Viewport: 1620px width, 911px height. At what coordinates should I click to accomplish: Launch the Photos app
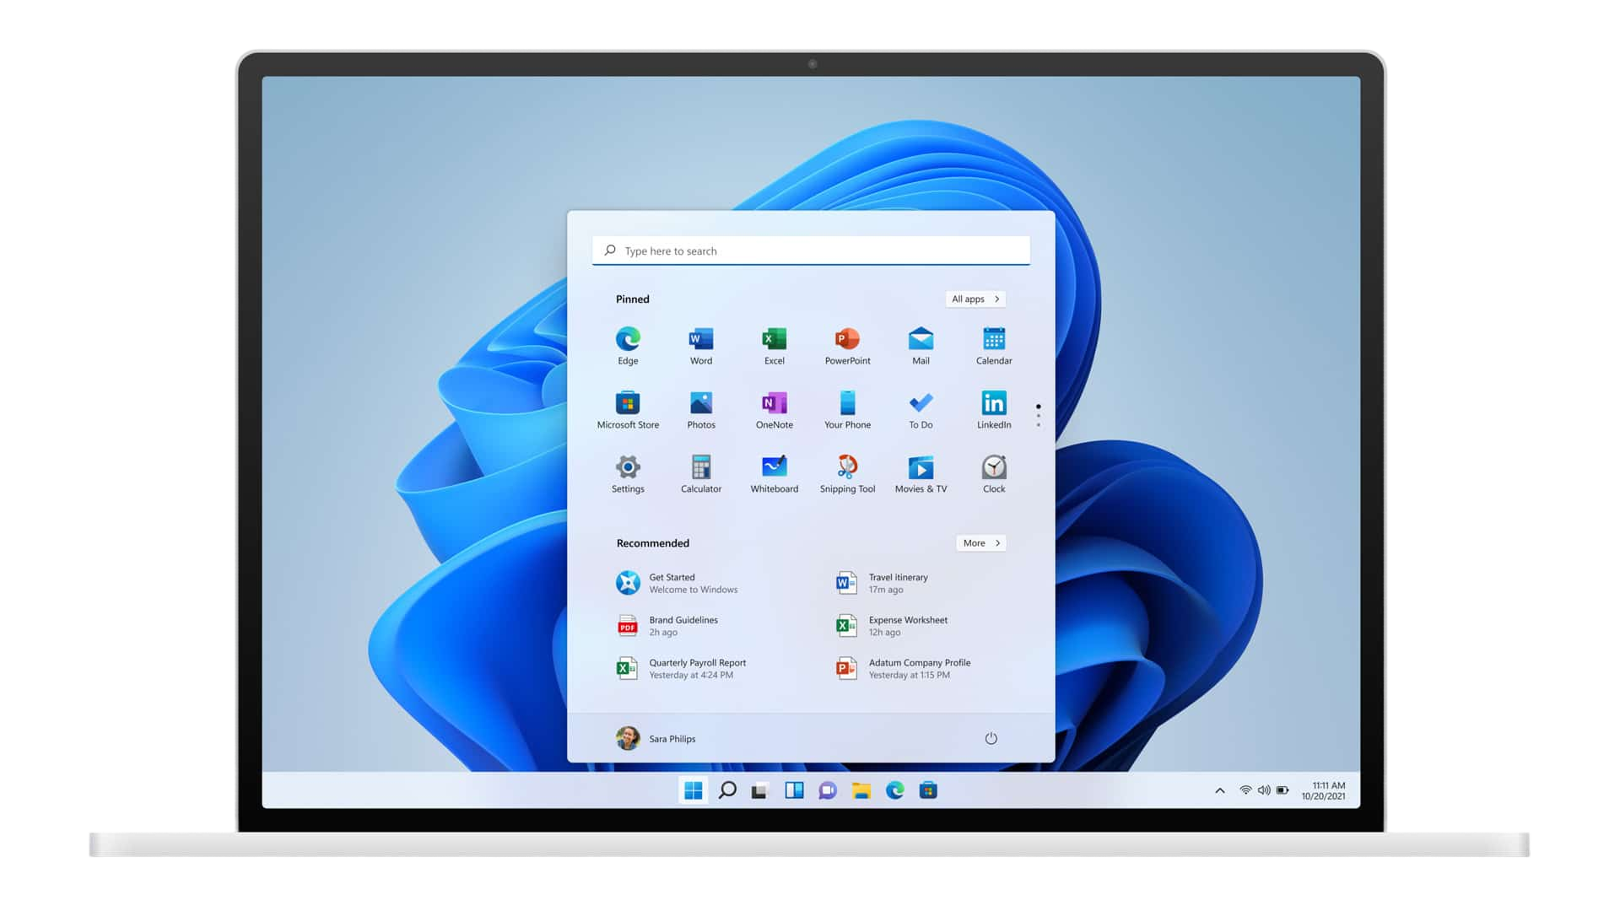(701, 409)
